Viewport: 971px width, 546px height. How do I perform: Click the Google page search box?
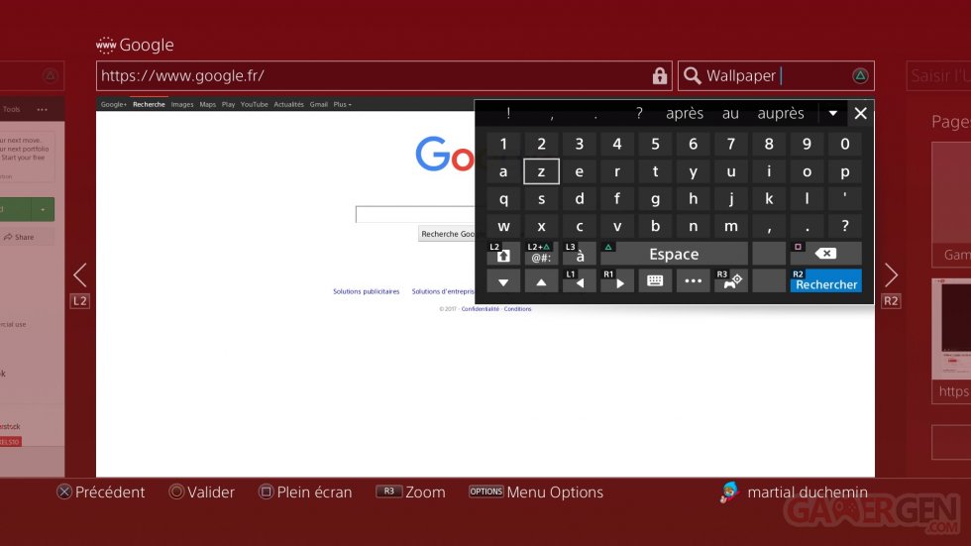[415, 214]
